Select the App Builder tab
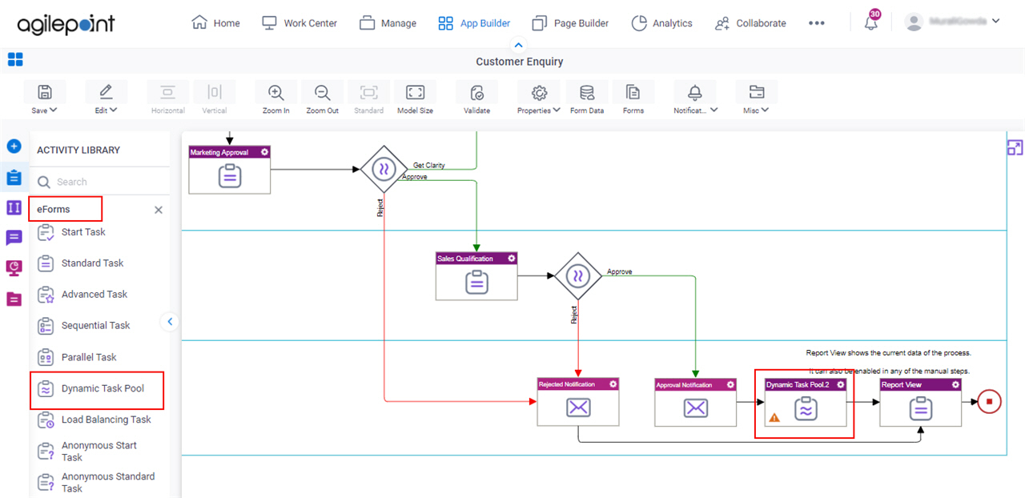 pyautogui.click(x=474, y=23)
